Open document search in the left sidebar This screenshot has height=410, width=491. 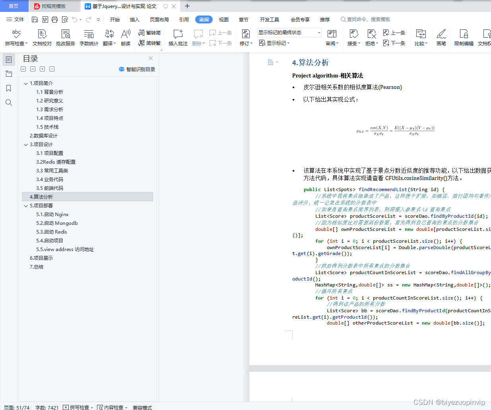pyautogui.click(x=9, y=102)
